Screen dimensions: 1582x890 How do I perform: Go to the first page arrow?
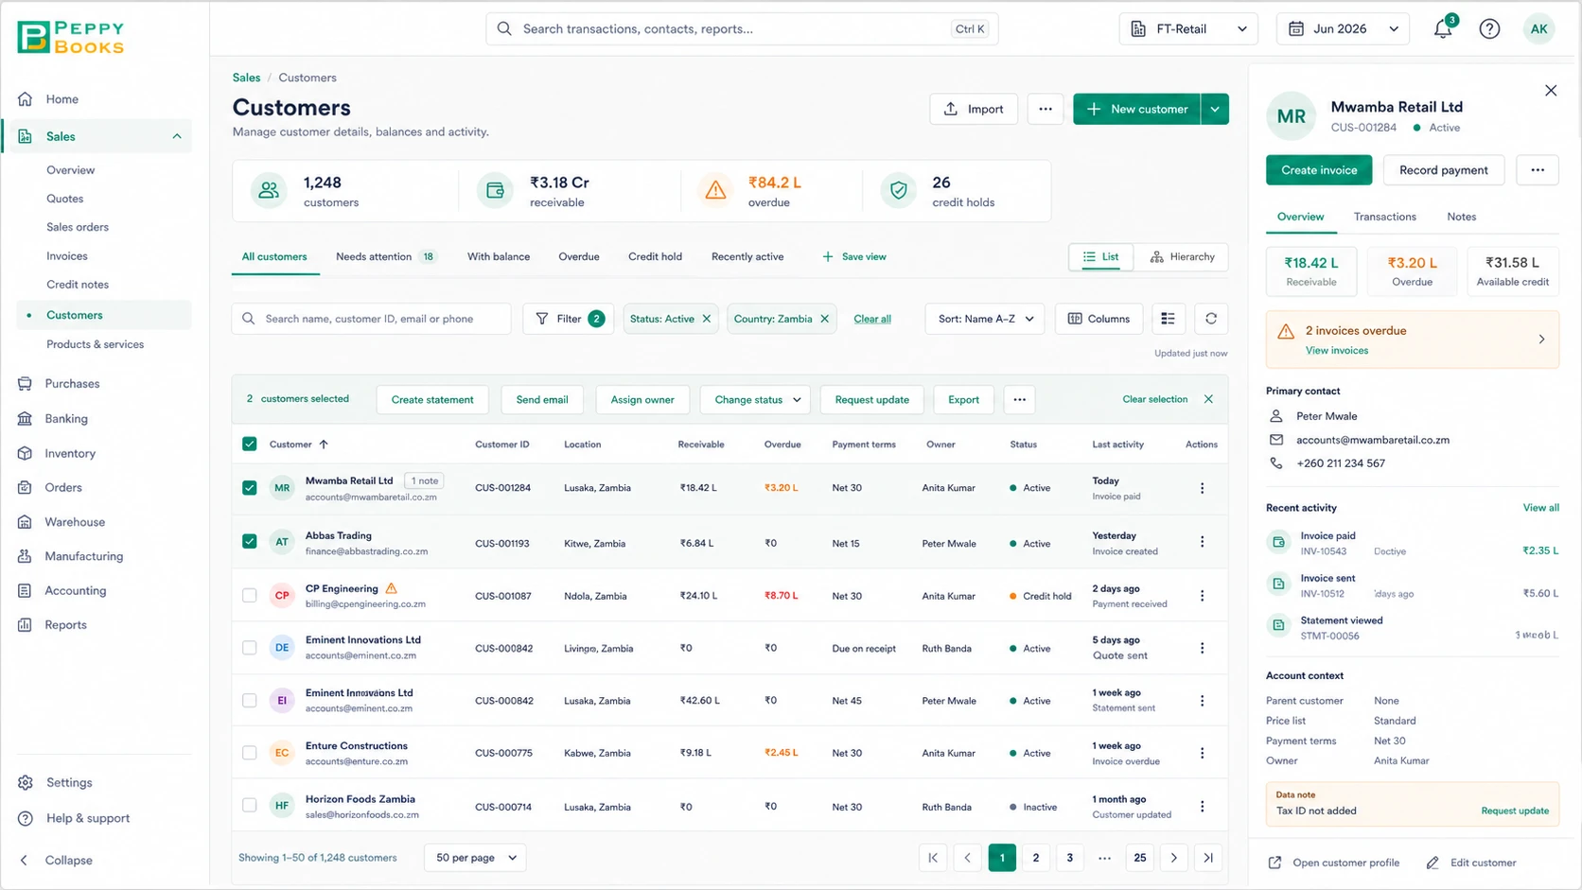tap(933, 858)
